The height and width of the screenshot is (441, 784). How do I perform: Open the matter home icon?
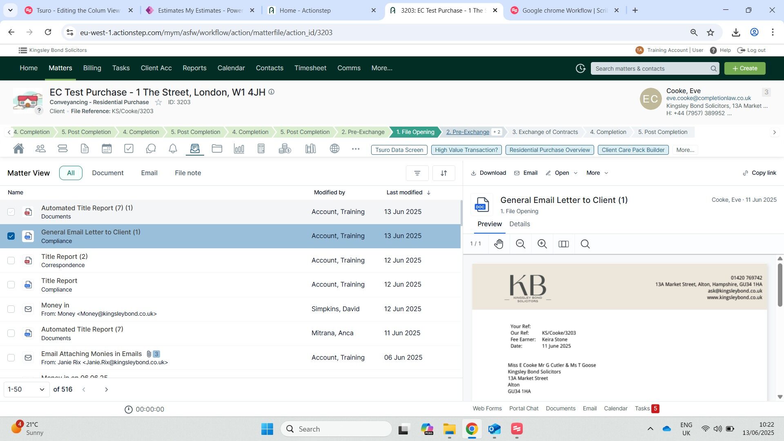click(18, 149)
